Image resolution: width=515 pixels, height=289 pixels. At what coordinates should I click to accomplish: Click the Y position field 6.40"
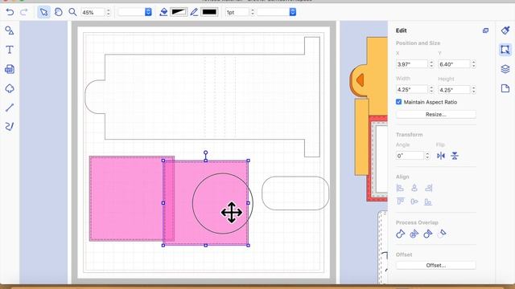tap(454, 64)
